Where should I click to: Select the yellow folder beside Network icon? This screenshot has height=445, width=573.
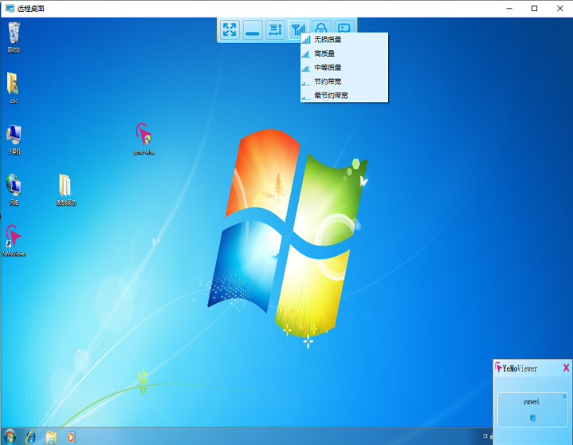66,190
